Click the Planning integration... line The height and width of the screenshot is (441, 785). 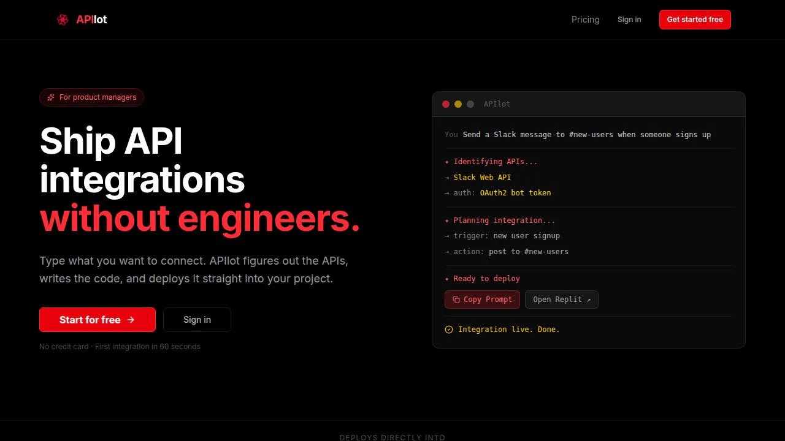point(500,221)
